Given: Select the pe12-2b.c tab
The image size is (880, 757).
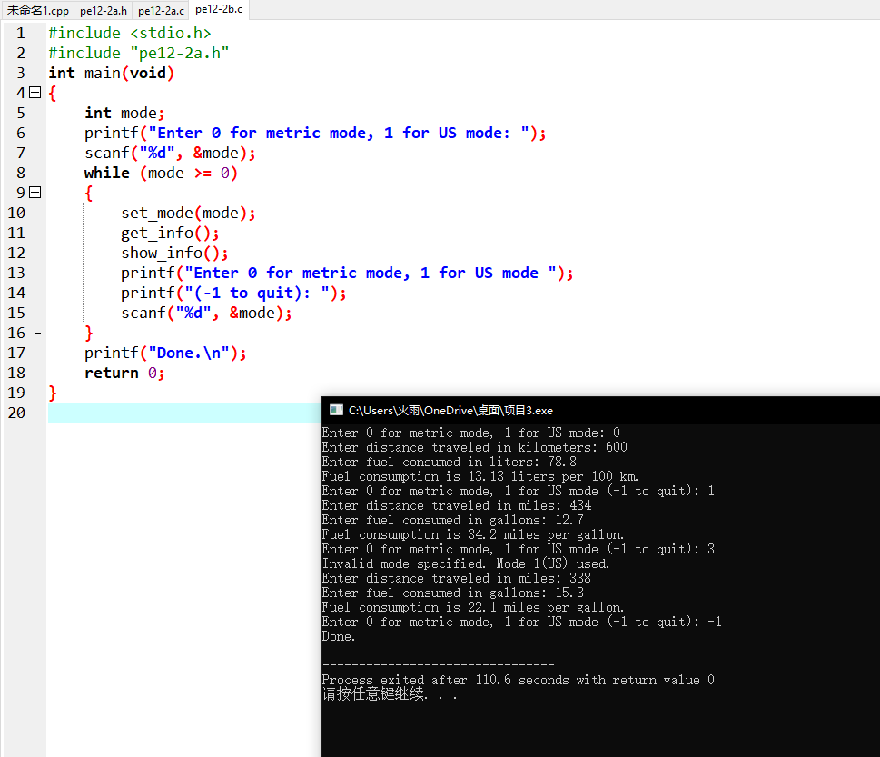Looking at the screenshot, I should pos(219,10).
